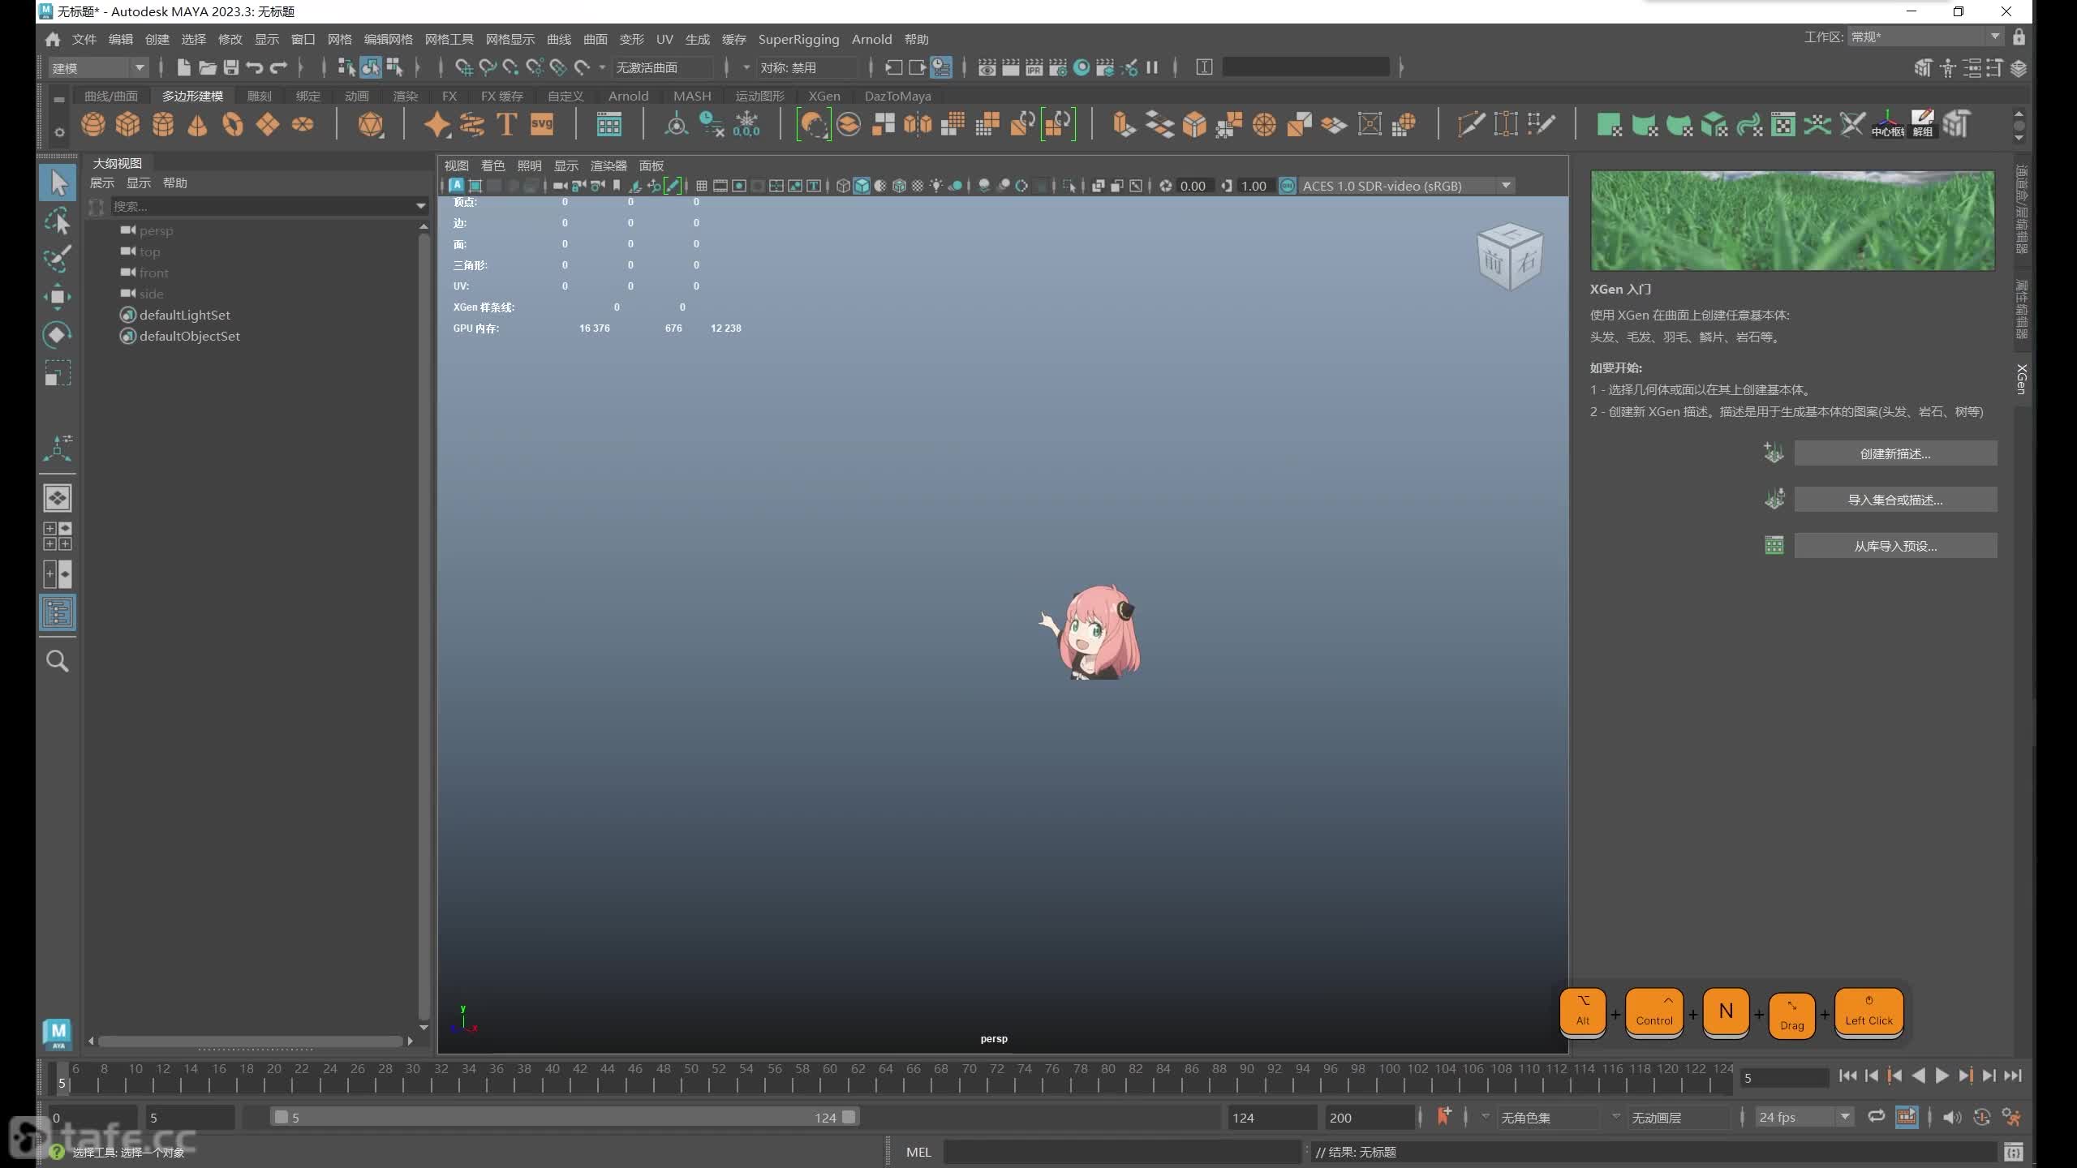Click the 导入集合或描述... button
The width and height of the screenshot is (2077, 1168).
[x=1895, y=500]
